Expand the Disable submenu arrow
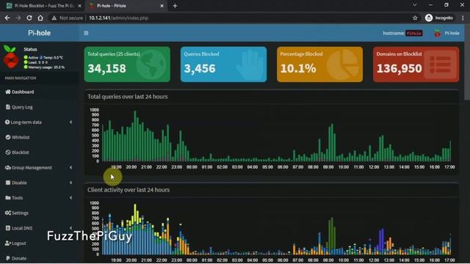This screenshot has width=470, height=264. 70,183
